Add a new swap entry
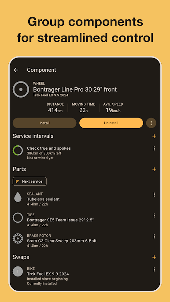 tap(154, 257)
